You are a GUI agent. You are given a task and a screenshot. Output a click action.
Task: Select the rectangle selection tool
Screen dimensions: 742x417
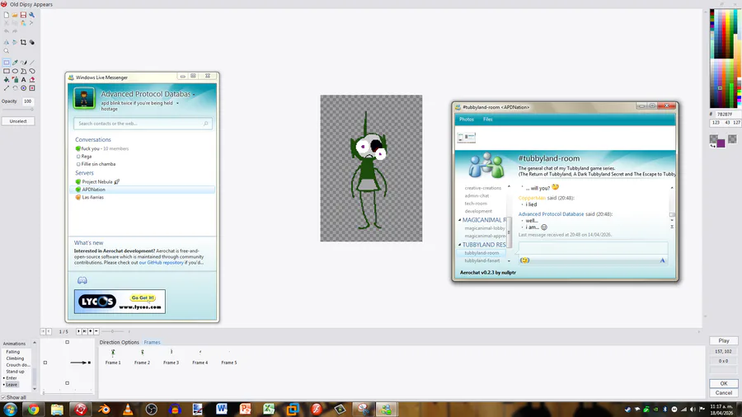pos(7,62)
